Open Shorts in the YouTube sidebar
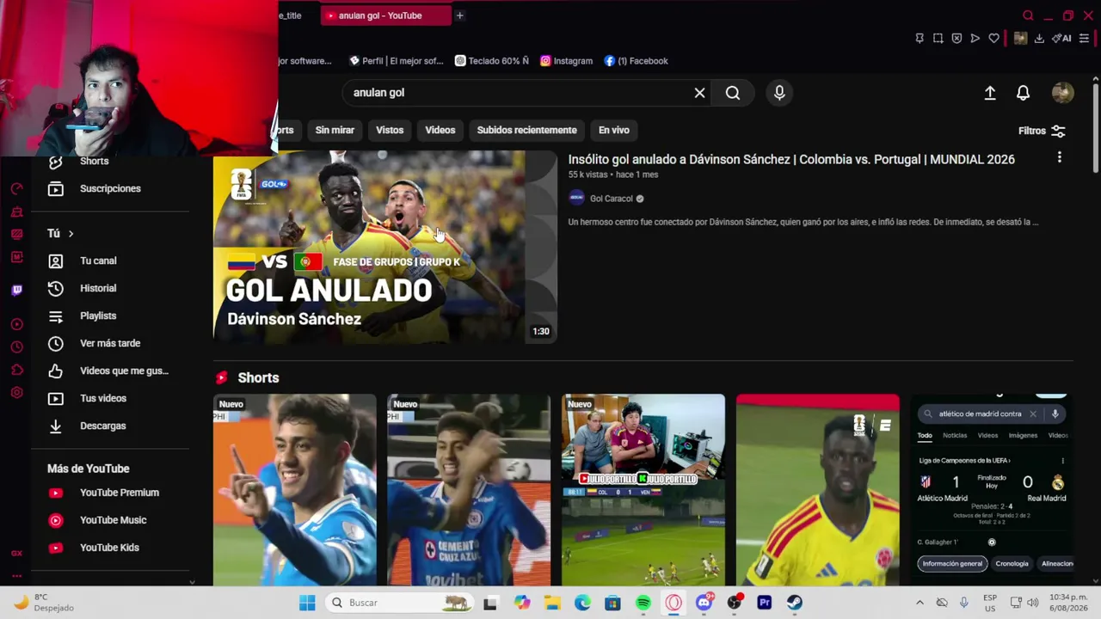 coord(95,161)
